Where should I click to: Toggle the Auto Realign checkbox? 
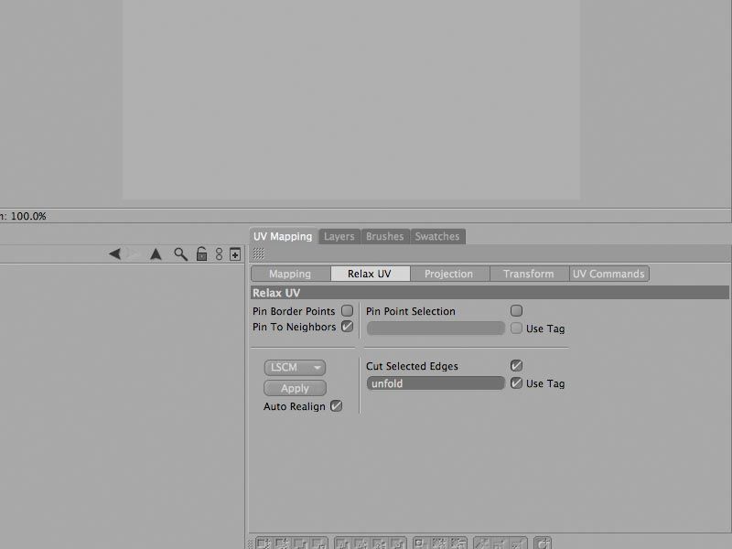336,406
